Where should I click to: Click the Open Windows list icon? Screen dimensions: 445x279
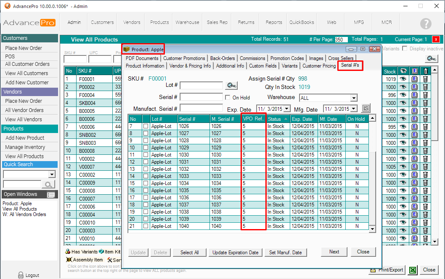51,195
